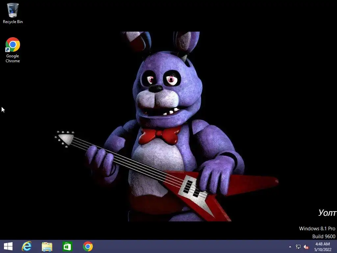Launch Google Chrome from the taskbar
This screenshot has height=253, width=337.
click(x=88, y=246)
